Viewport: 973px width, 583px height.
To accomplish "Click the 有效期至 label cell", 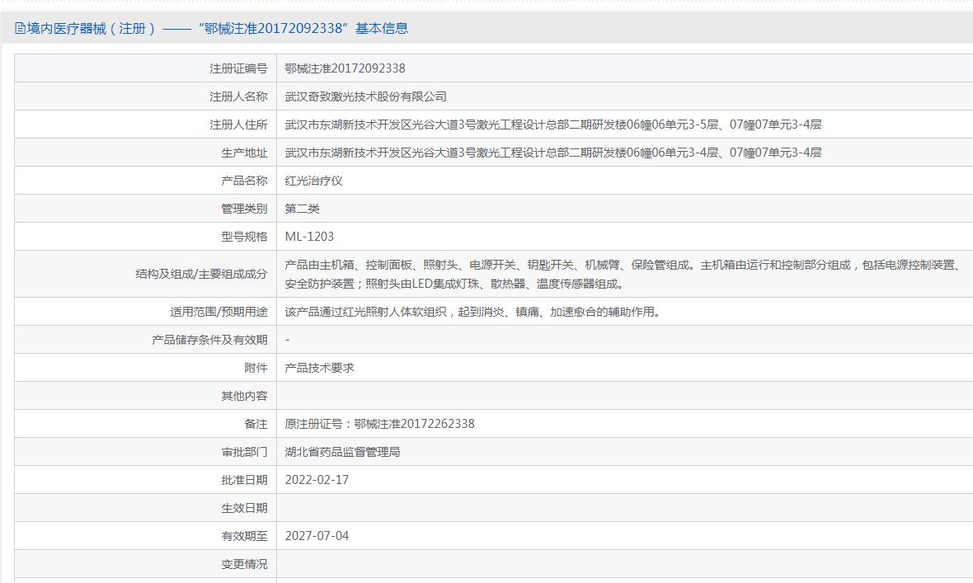I will click(145, 536).
